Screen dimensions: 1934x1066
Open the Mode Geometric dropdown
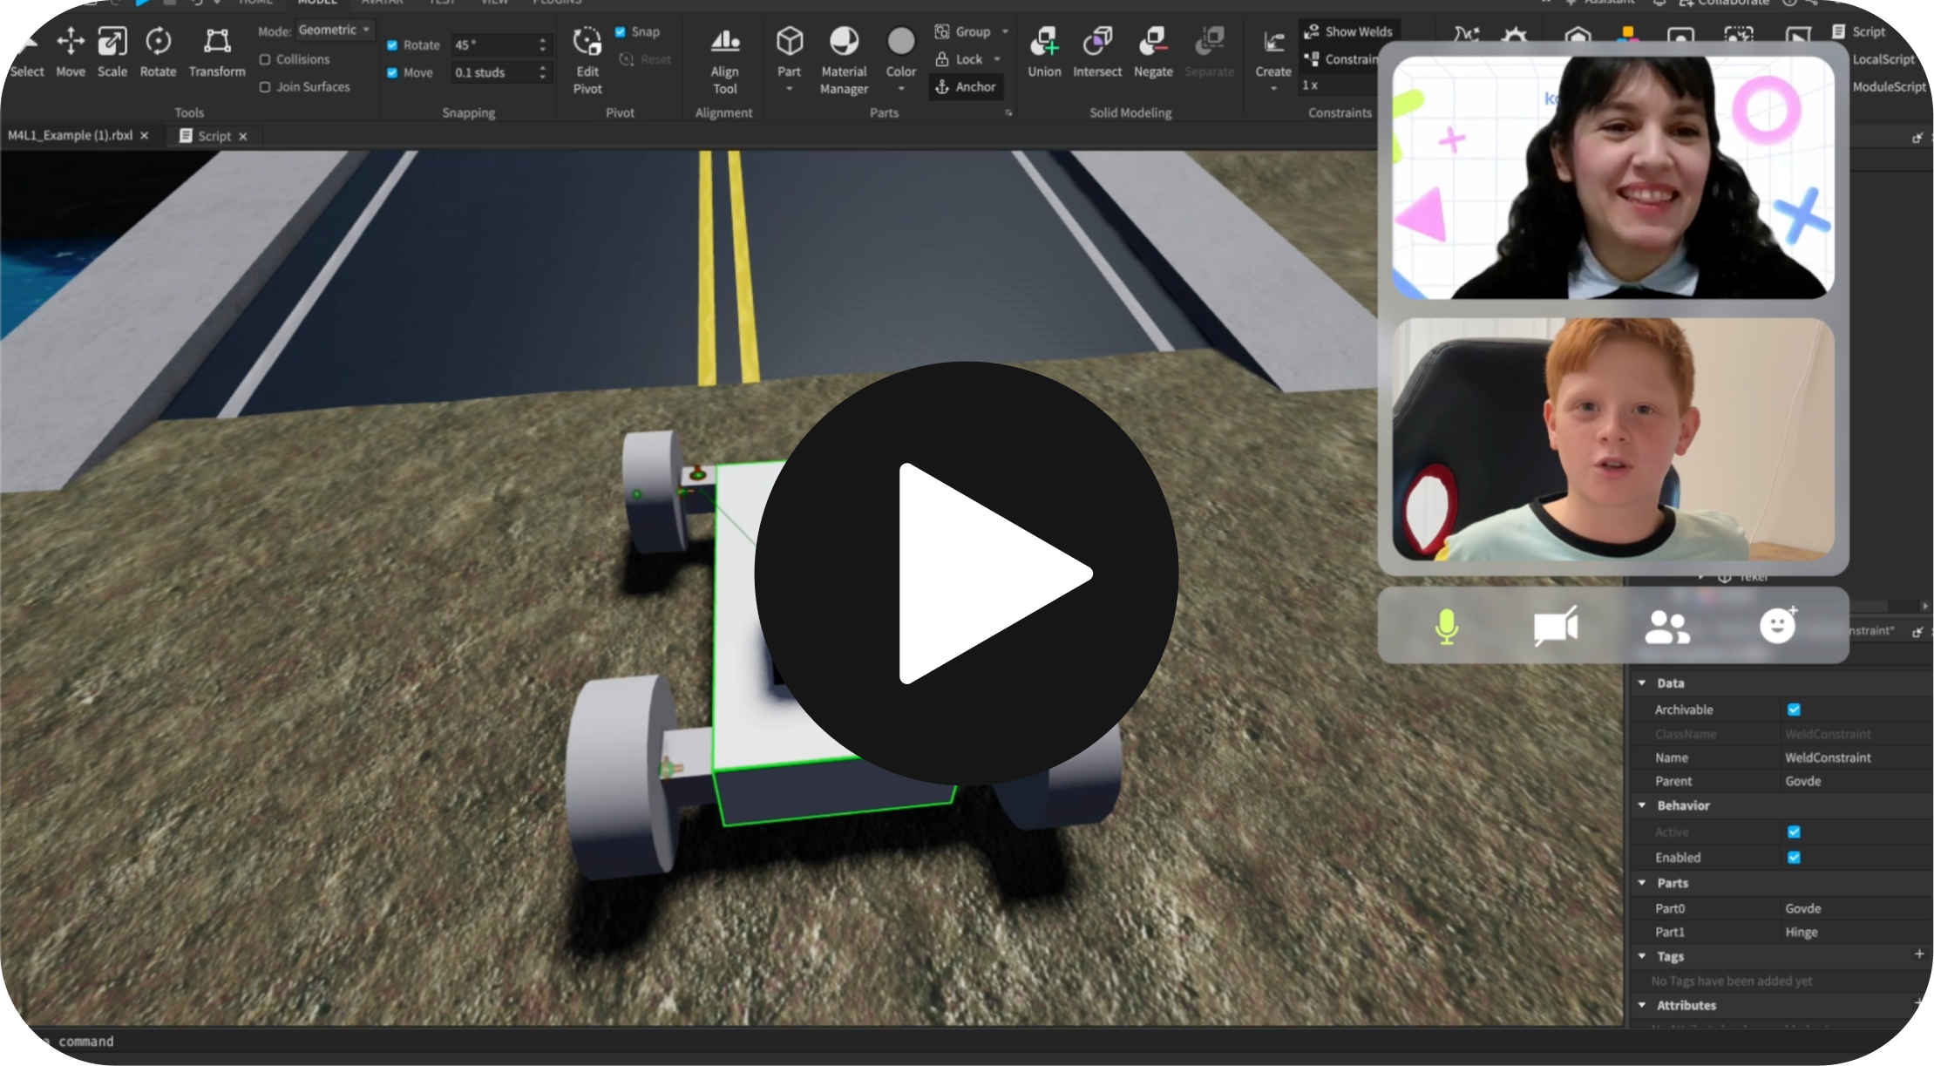(335, 31)
